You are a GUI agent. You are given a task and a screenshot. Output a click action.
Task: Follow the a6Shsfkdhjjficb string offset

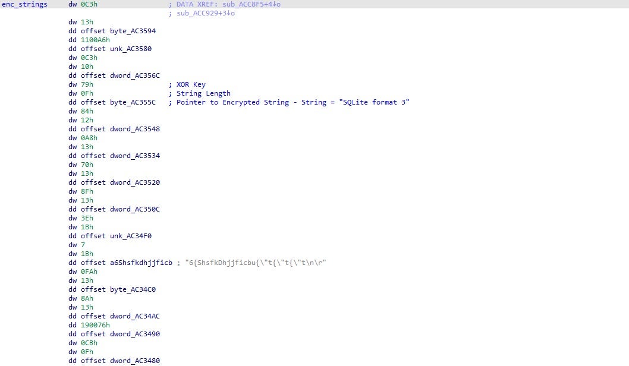[141, 263]
